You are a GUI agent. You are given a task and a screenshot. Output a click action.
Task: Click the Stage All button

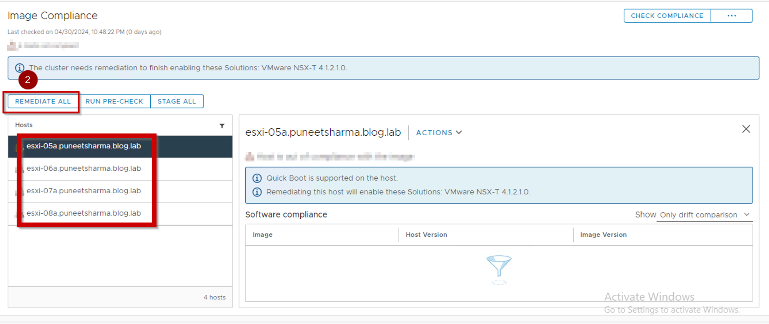click(x=176, y=101)
